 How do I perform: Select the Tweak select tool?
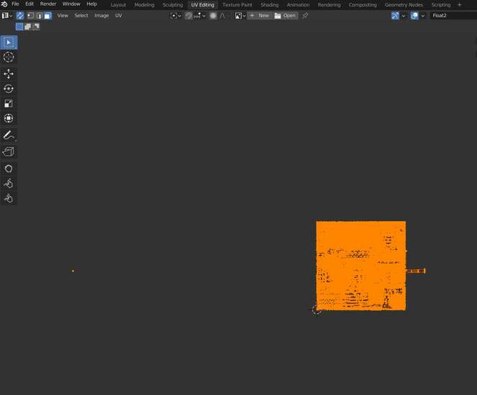click(9, 42)
